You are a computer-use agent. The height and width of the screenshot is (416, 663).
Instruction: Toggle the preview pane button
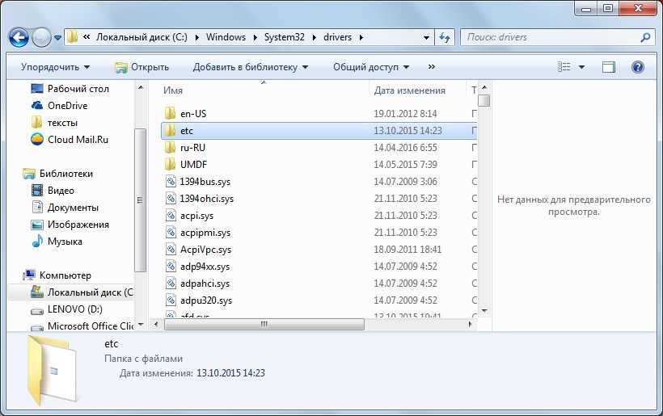(609, 67)
